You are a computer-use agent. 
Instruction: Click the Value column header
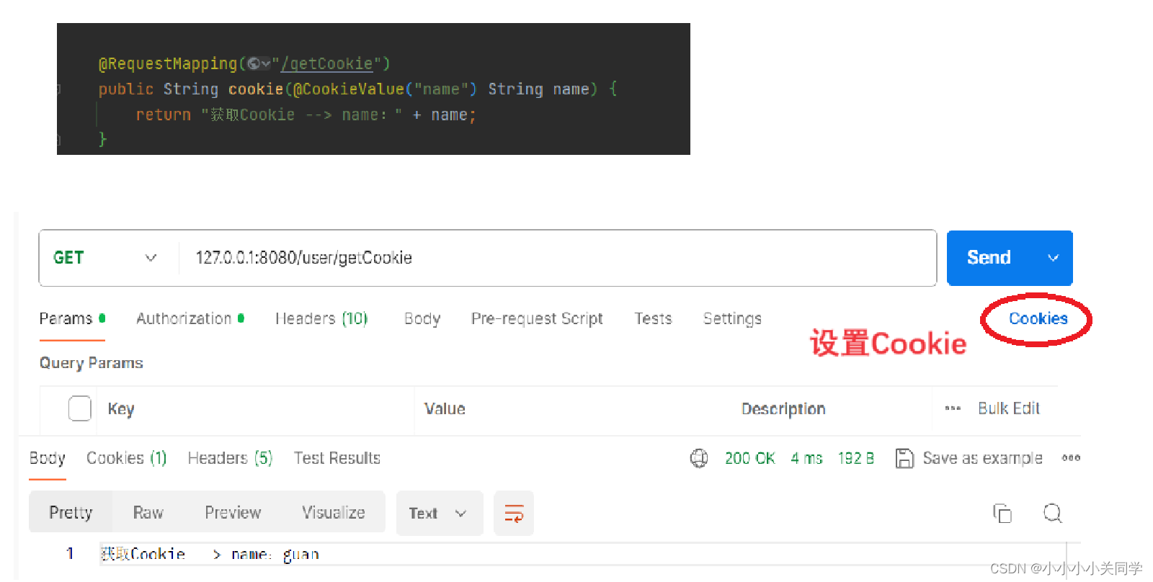[x=445, y=408]
